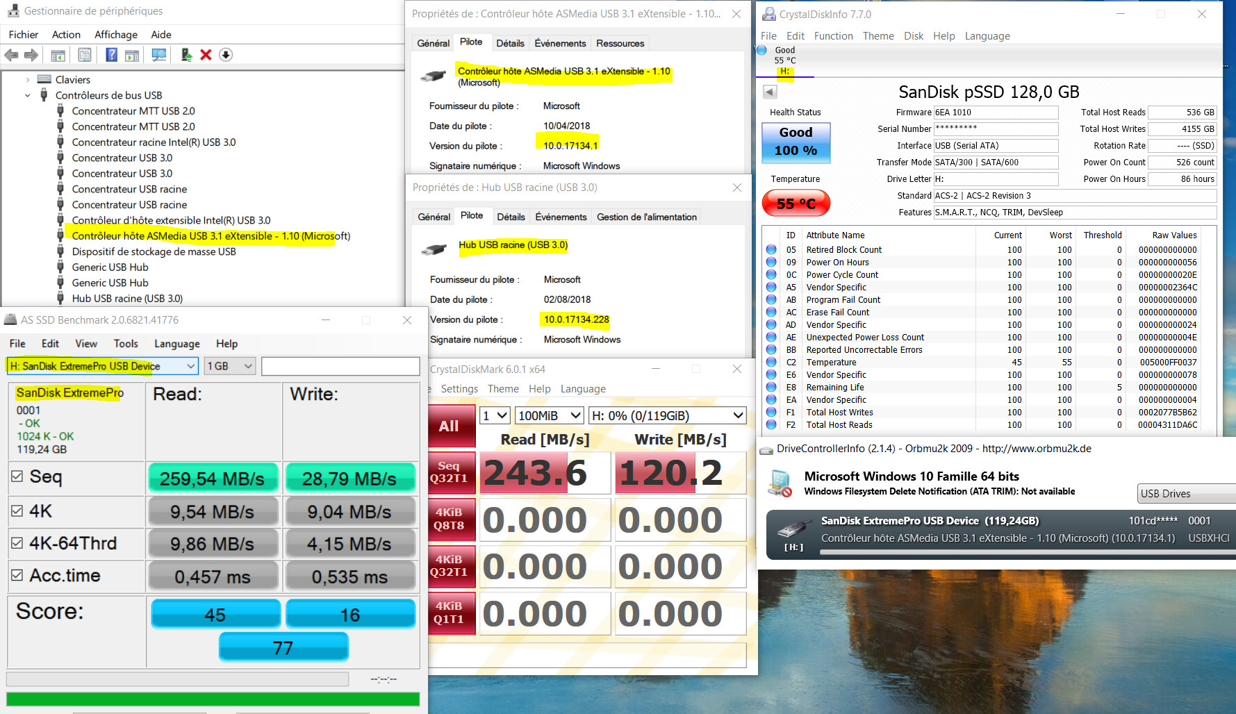Viewport: 1236px width, 714px height.
Task: Click the USB icon beside Generic USB Hub first entry
Action: (x=60, y=267)
